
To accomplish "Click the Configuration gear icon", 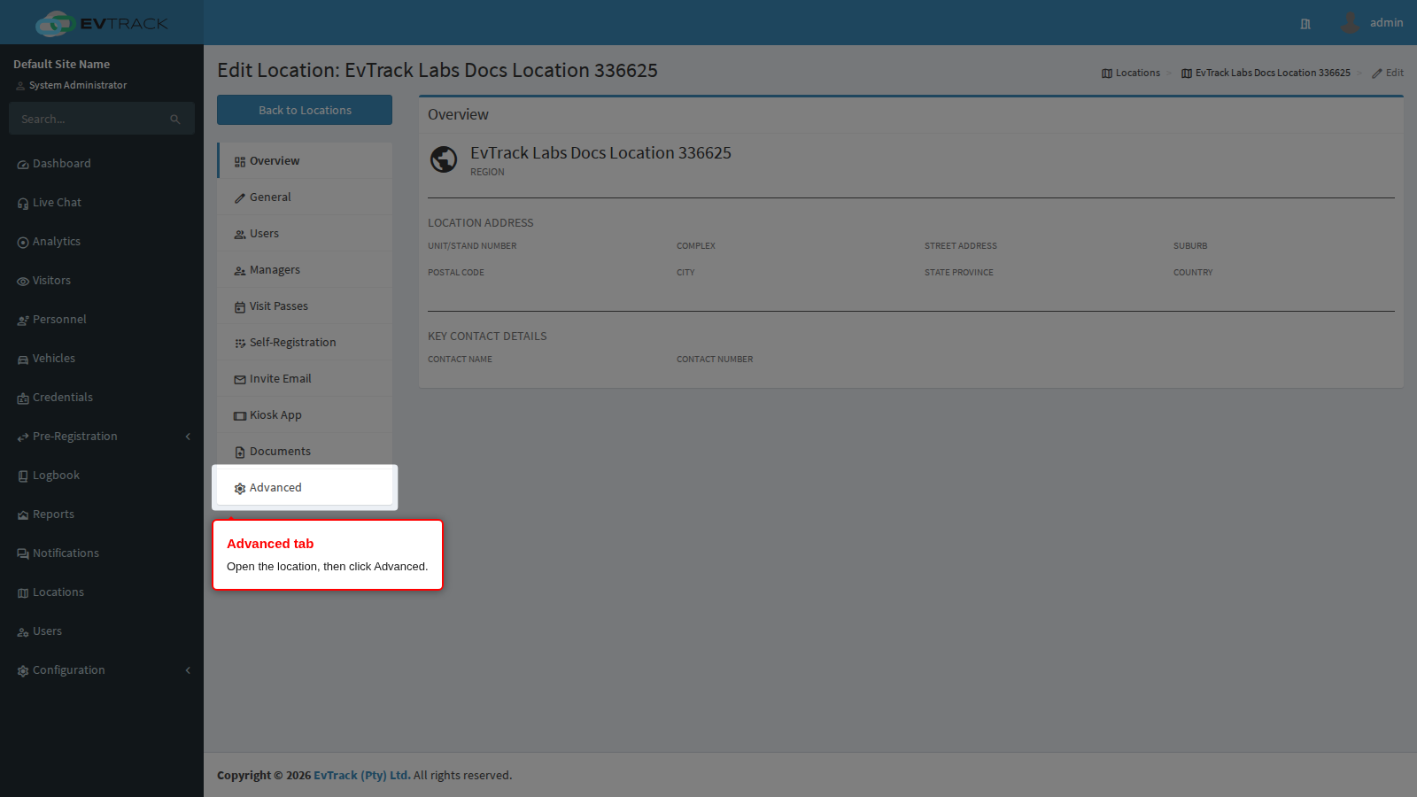I will (x=23, y=671).
